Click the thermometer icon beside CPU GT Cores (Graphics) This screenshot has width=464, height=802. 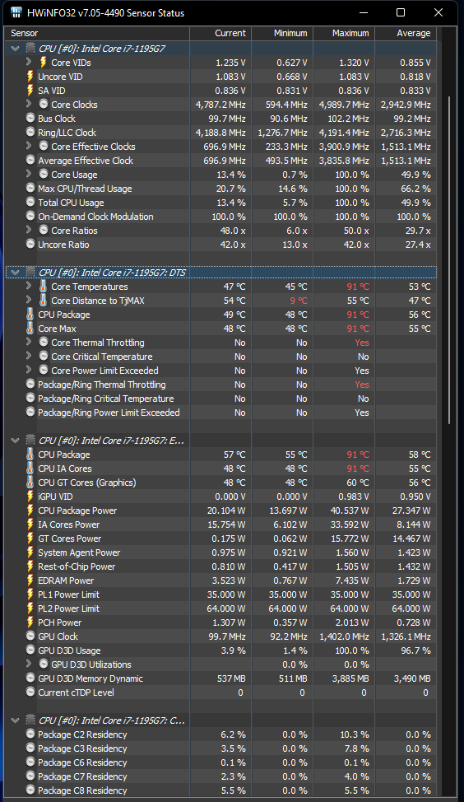point(30,483)
